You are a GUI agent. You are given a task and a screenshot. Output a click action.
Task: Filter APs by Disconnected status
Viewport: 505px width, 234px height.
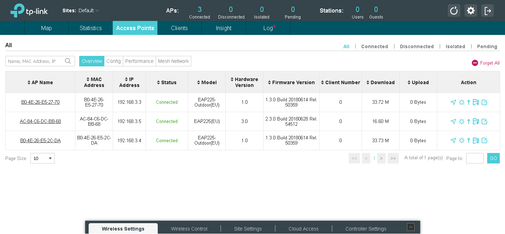coord(417,46)
